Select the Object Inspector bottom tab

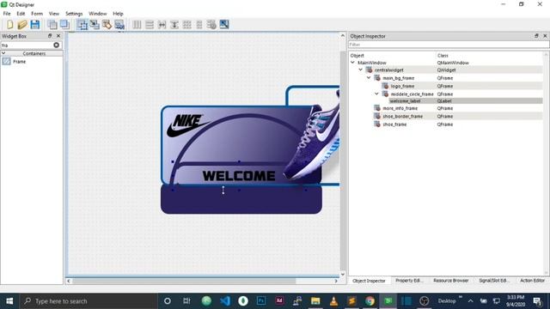pyautogui.click(x=369, y=281)
